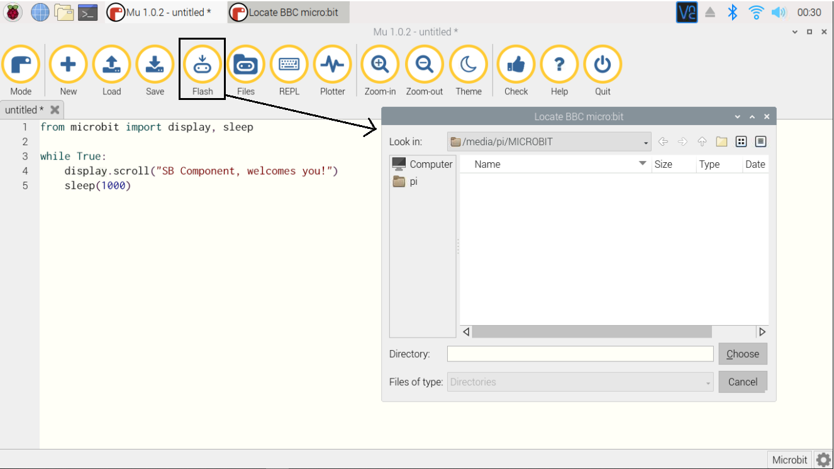Sort by the Size column header
Image resolution: width=834 pixels, height=469 pixels.
pos(674,164)
